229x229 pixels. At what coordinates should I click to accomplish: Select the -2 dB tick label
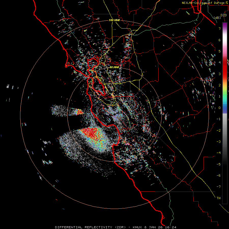pos(219,130)
